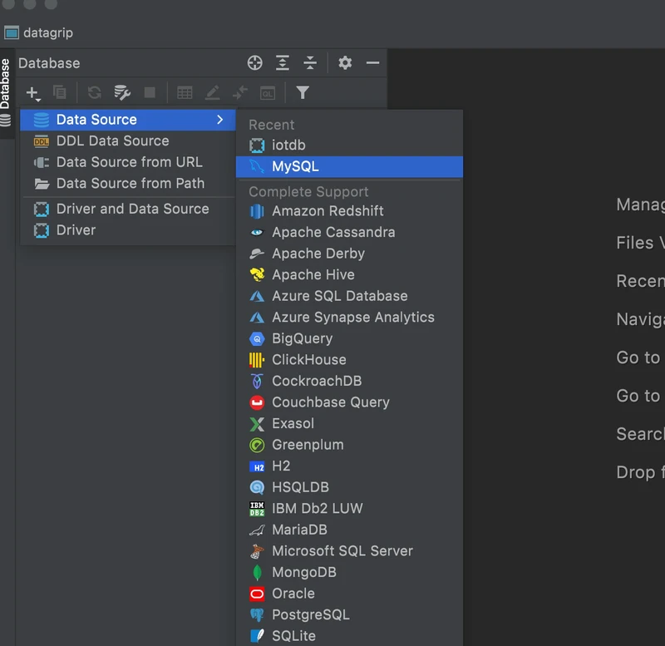Screen dimensions: 665x646
Task: Choose MongoDB data source
Action: (x=349, y=572)
